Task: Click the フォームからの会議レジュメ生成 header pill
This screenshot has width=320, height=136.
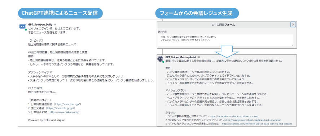Action: coord(197,13)
